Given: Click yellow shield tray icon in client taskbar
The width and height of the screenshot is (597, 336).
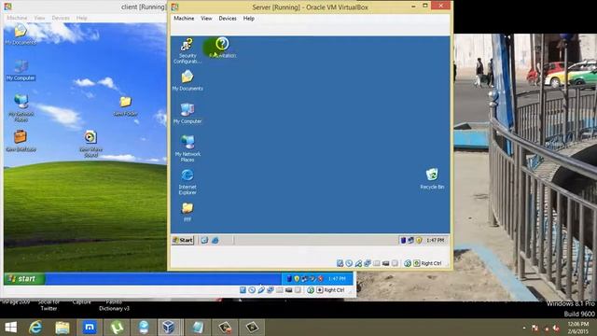Looking at the screenshot, I should [x=297, y=279].
